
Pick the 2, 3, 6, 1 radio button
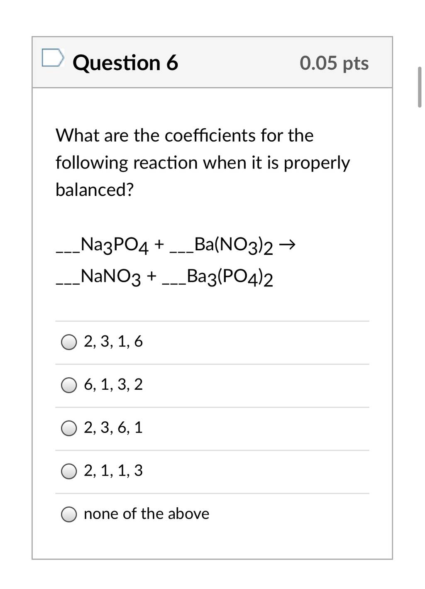(x=69, y=428)
